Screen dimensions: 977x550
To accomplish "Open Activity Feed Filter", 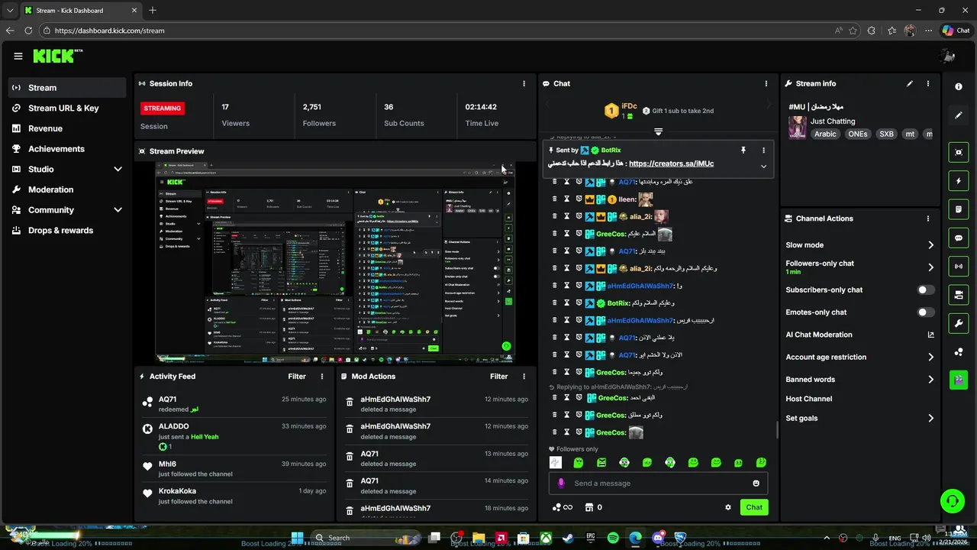I will (x=297, y=376).
